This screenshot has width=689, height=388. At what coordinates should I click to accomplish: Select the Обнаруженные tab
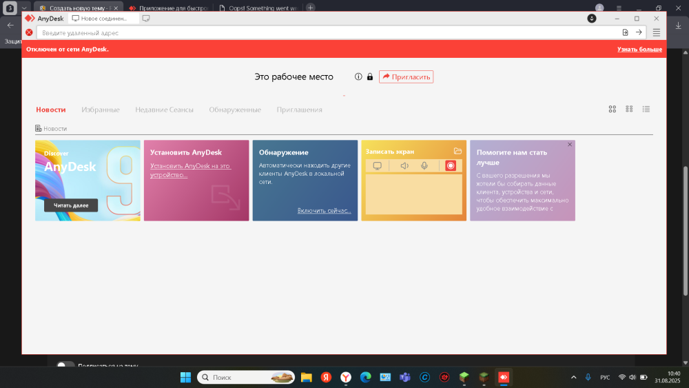[x=235, y=110]
